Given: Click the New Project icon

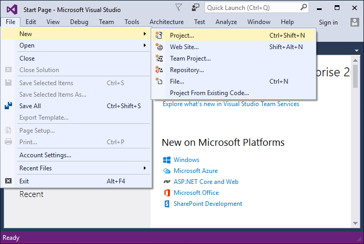Looking at the screenshot, I should [159, 35].
